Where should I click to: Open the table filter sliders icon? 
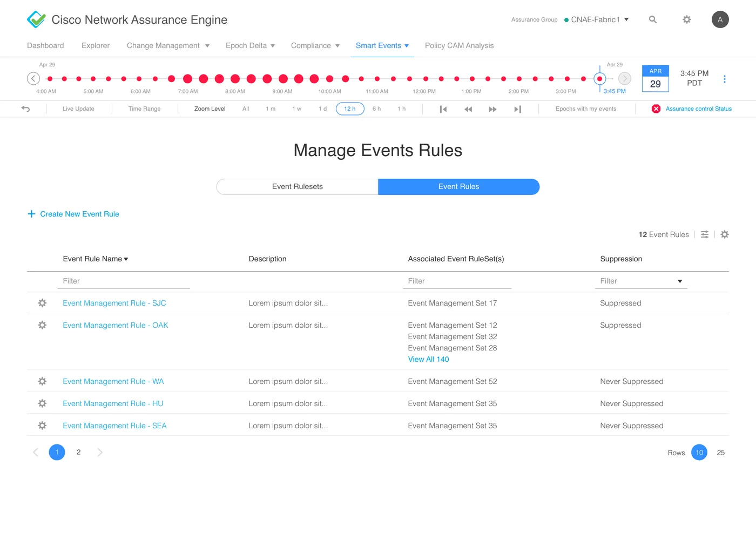coord(705,234)
